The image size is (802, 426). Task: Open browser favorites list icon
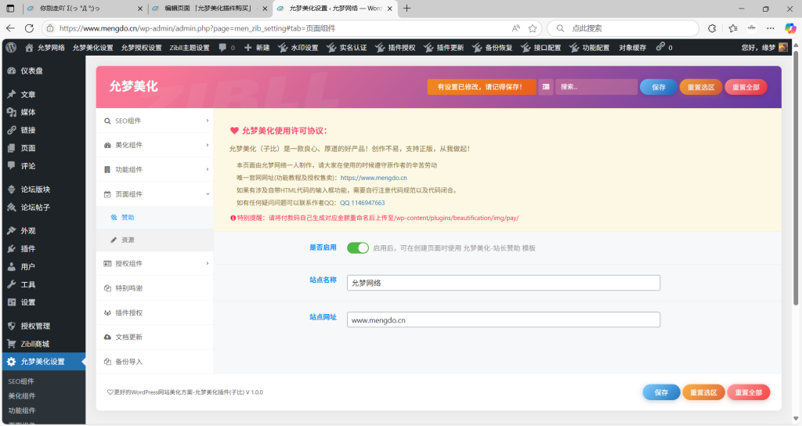733,28
